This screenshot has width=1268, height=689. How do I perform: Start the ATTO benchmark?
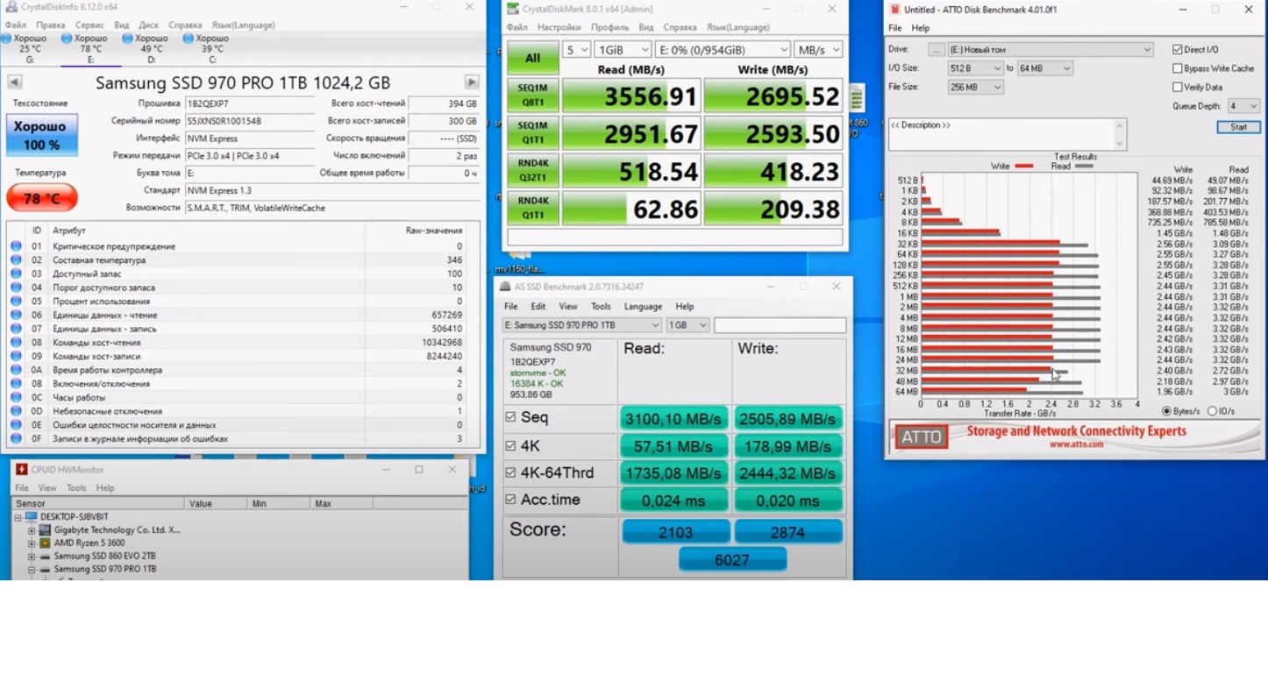(x=1238, y=127)
